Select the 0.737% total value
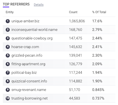 98,98
